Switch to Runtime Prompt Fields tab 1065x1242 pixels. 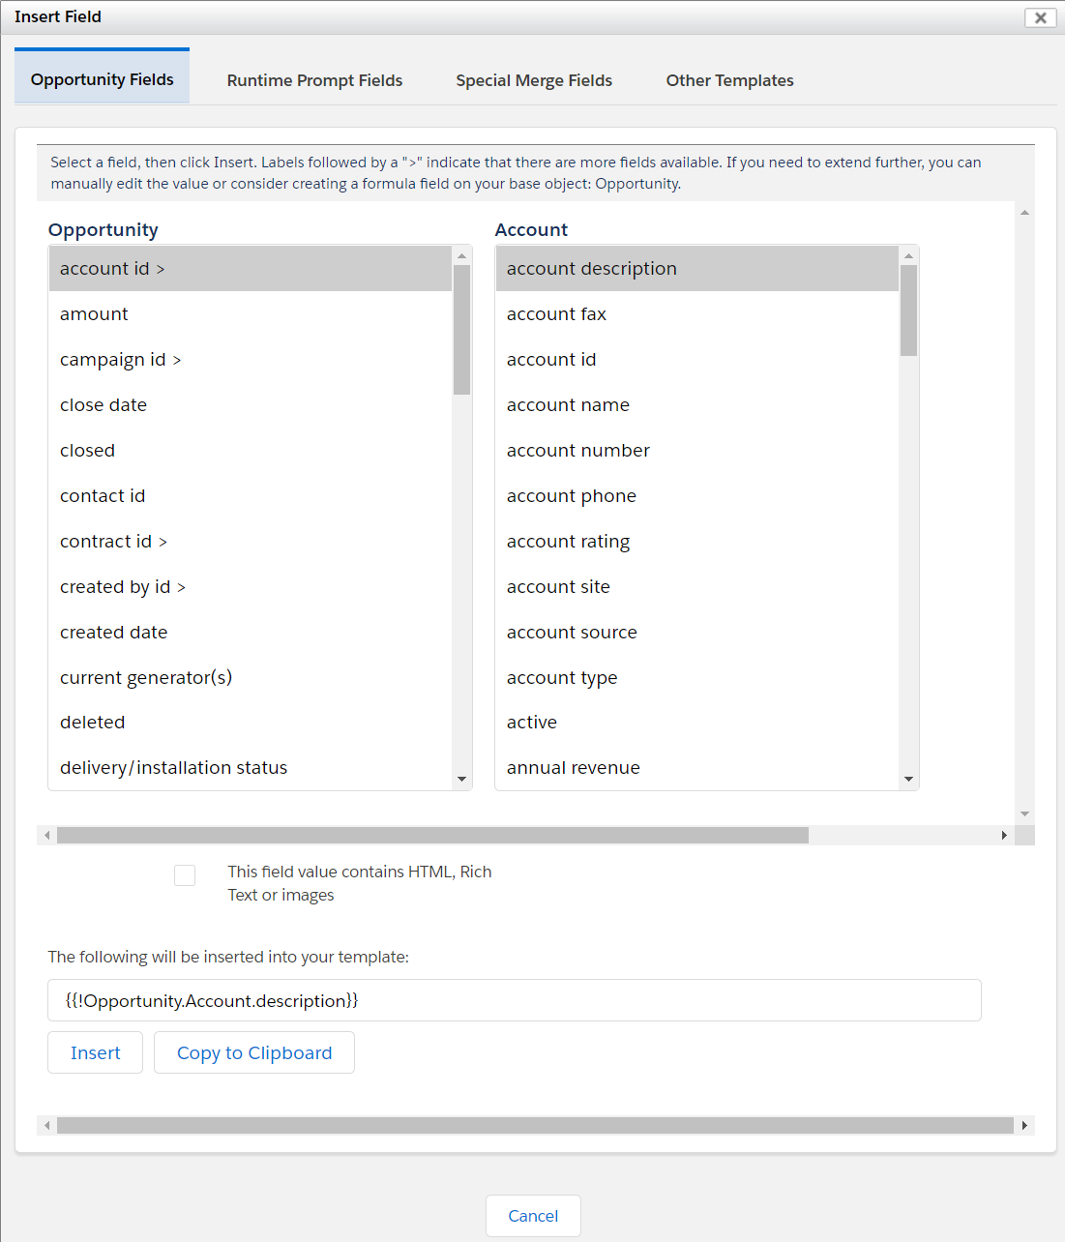pos(314,80)
